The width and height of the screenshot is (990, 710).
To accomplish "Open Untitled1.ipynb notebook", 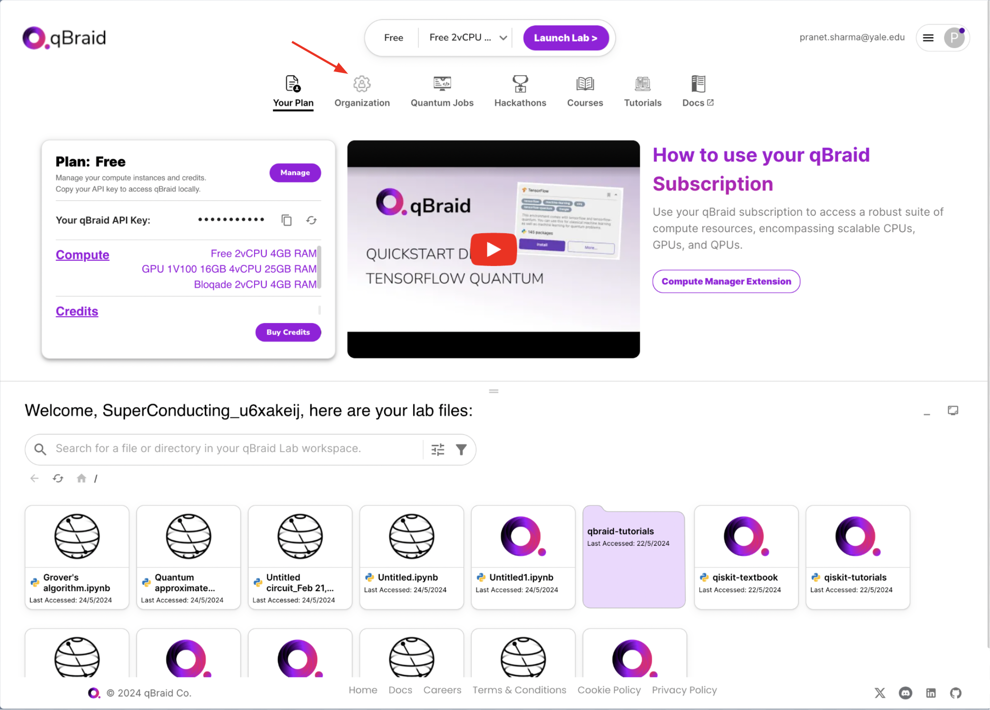I will 523,557.
